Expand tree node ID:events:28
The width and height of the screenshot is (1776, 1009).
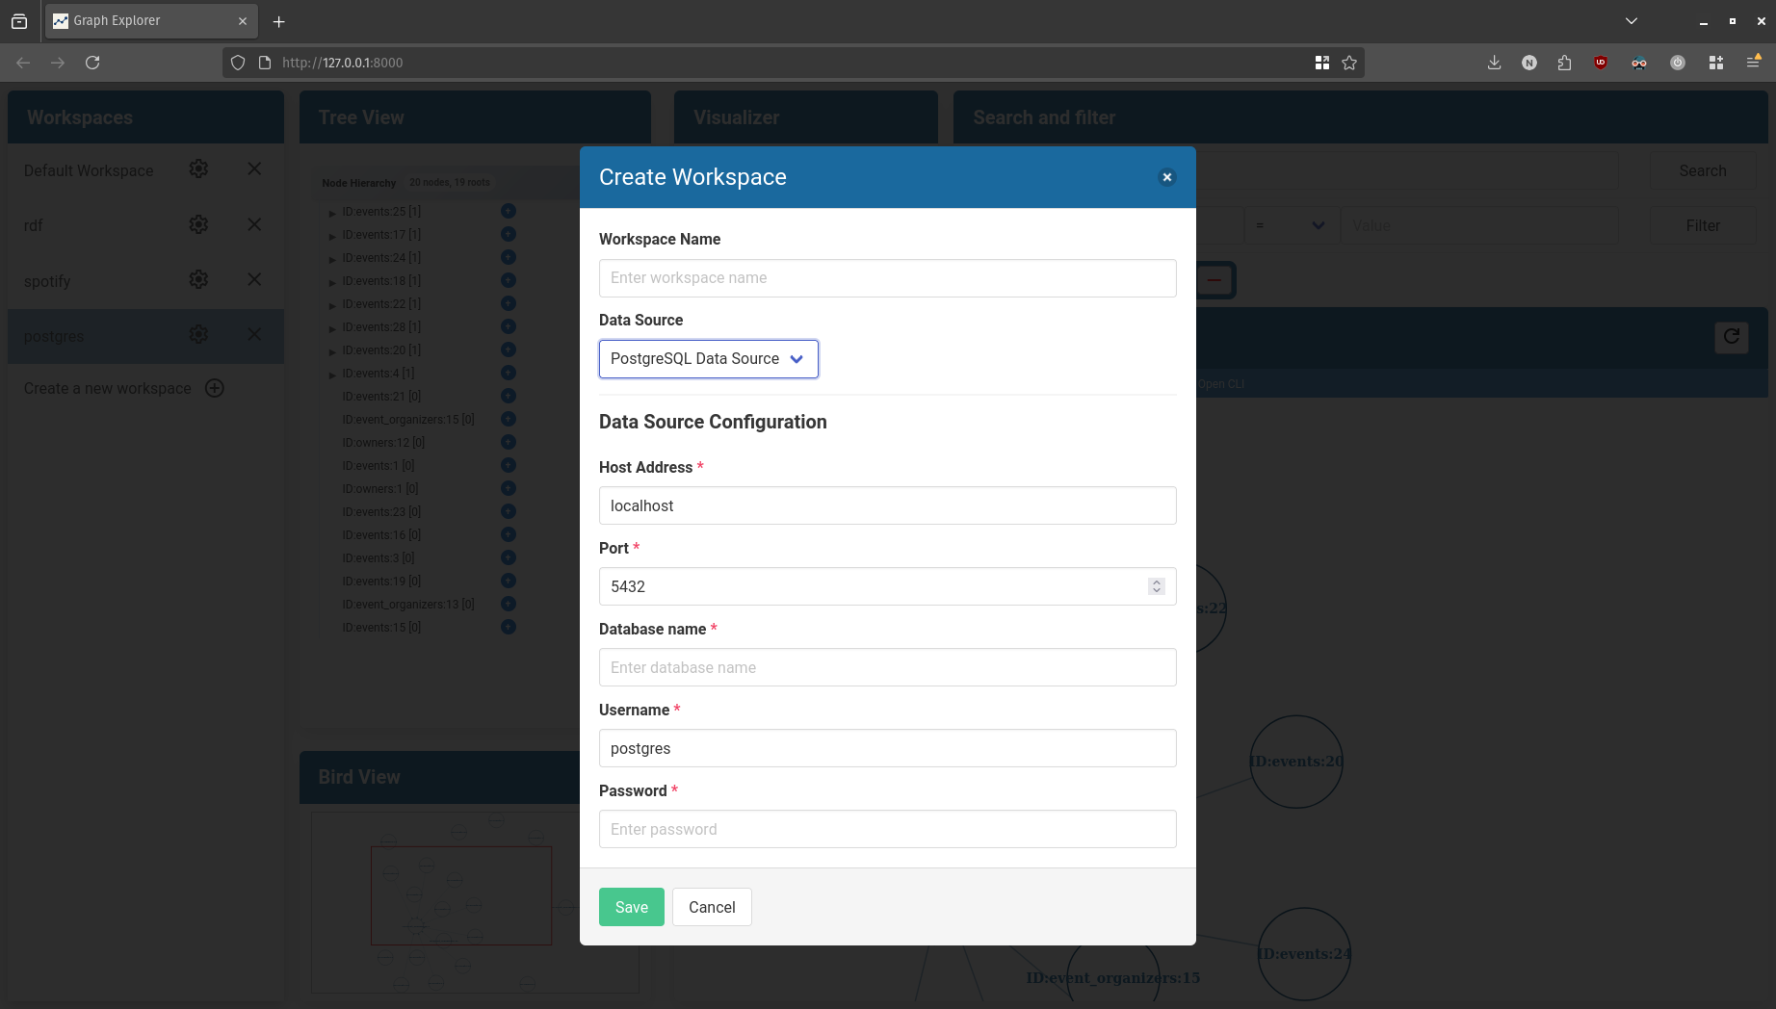click(332, 328)
